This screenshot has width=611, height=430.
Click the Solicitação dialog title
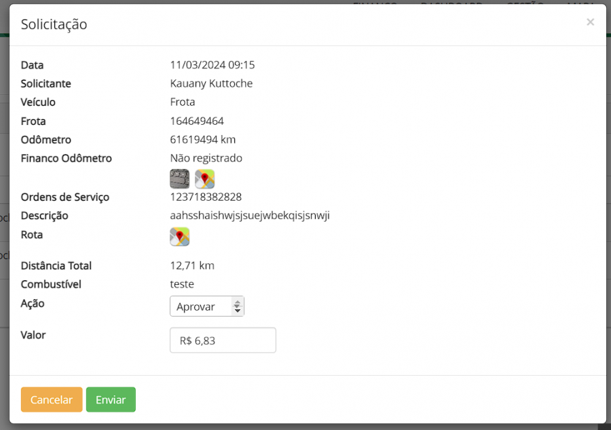54,24
